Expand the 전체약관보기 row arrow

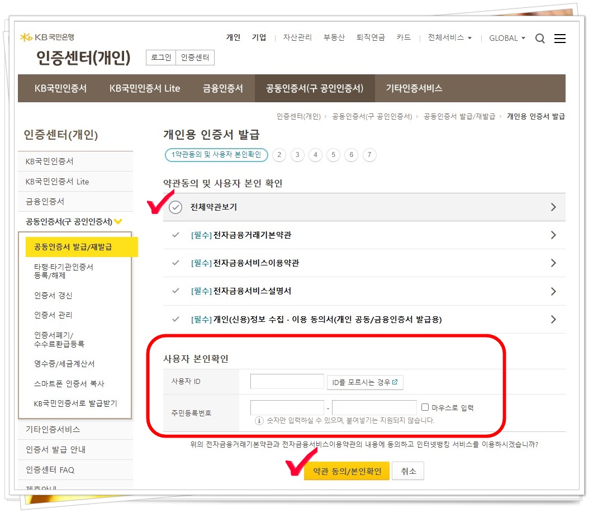(553, 207)
